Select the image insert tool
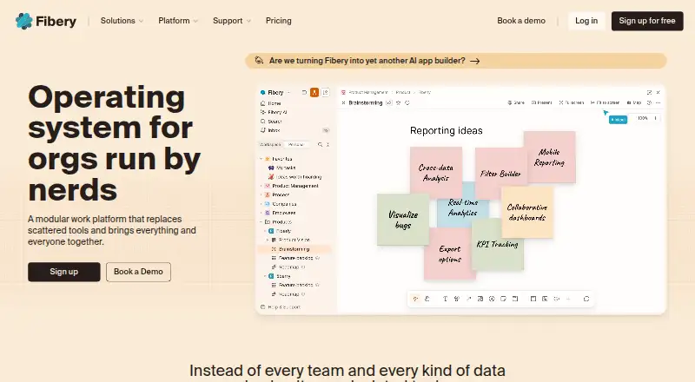Viewport: 695px width, 382px height. pos(480,300)
